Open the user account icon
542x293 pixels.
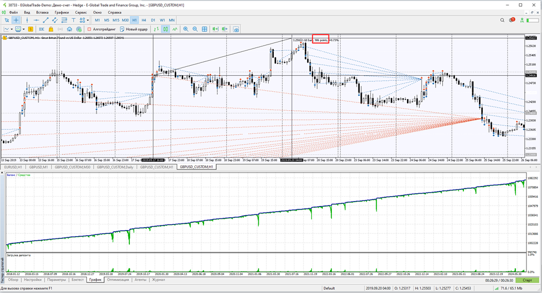coord(522,21)
